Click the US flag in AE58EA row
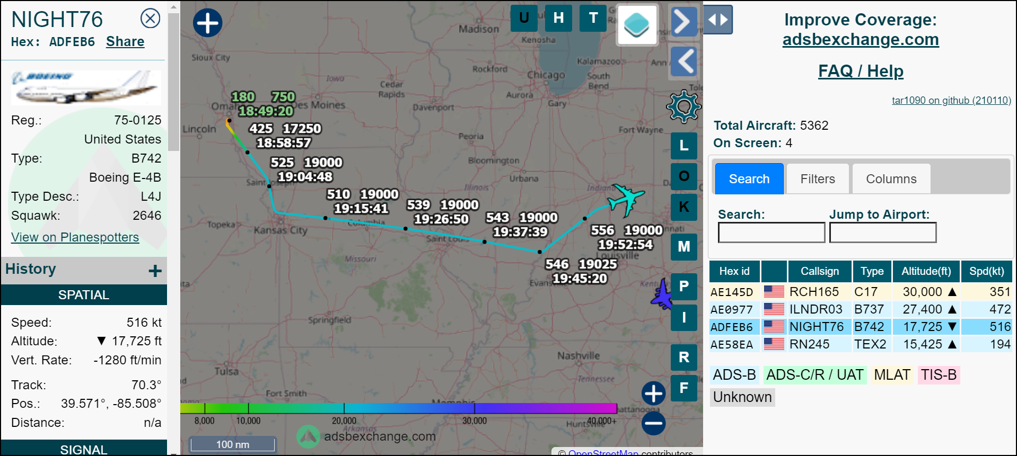Image resolution: width=1017 pixels, height=456 pixels. 774,344
